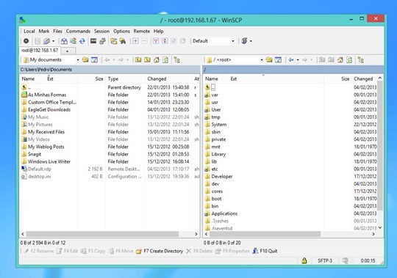Click the local panel filter icon
The width and height of the screenshot is (397, 278).
point(94,60)
